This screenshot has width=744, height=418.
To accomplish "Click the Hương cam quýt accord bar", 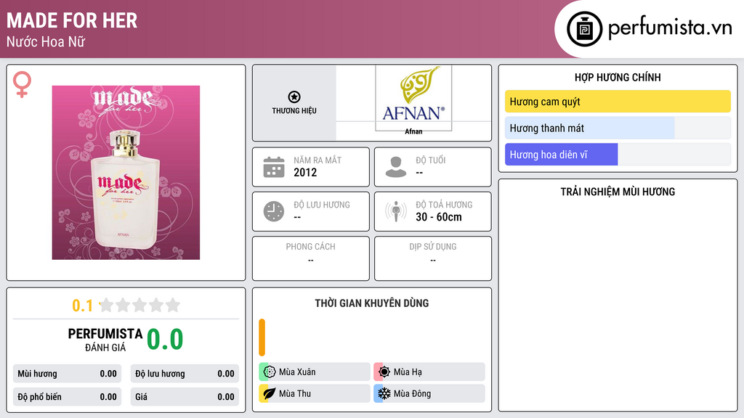I will [618, 102].
